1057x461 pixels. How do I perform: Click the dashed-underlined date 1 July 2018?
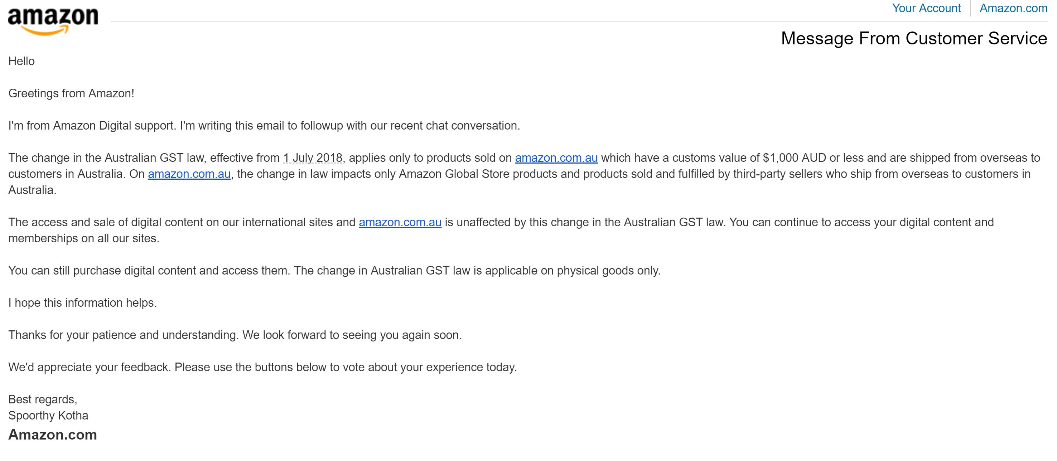pos(313,158)
